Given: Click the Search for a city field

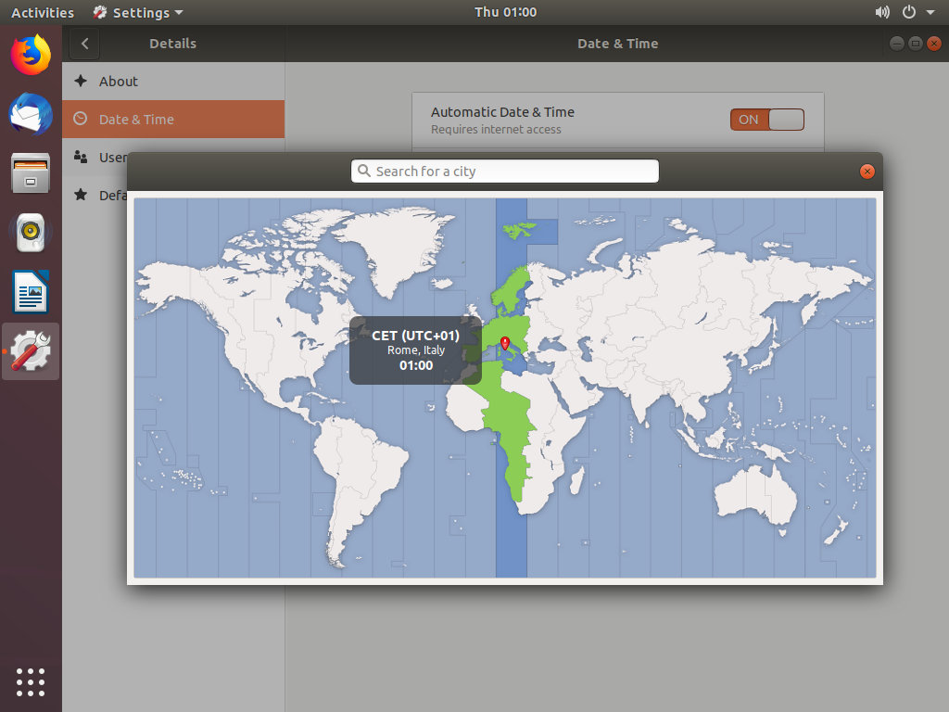Looking at the screenshot, I should pos(504,171).
